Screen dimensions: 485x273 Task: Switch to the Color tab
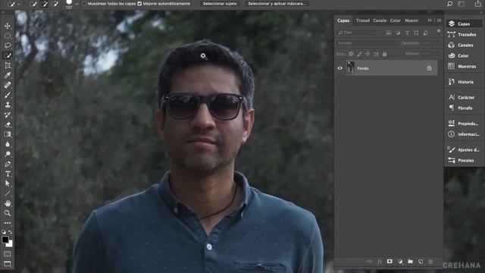click(x=396, y=20)
